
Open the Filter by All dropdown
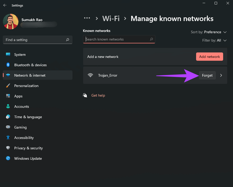[214, 41]
